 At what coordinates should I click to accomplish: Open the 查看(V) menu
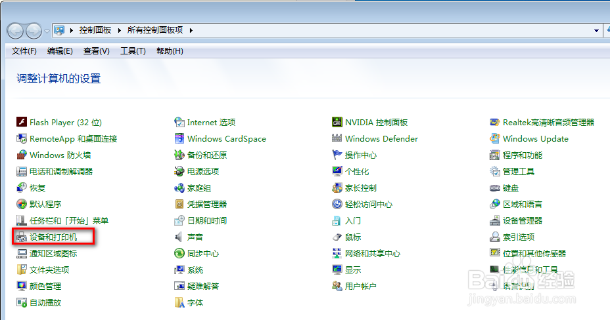96,51
